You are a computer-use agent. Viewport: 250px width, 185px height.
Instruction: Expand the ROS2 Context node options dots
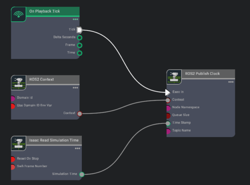tap(75, 87)
